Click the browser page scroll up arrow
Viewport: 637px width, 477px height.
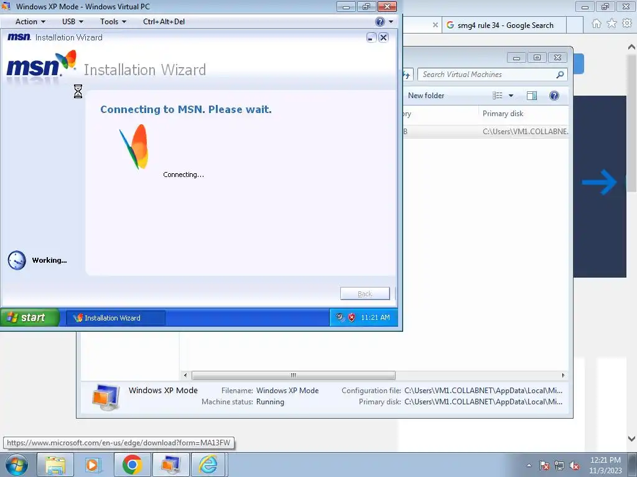632,47
